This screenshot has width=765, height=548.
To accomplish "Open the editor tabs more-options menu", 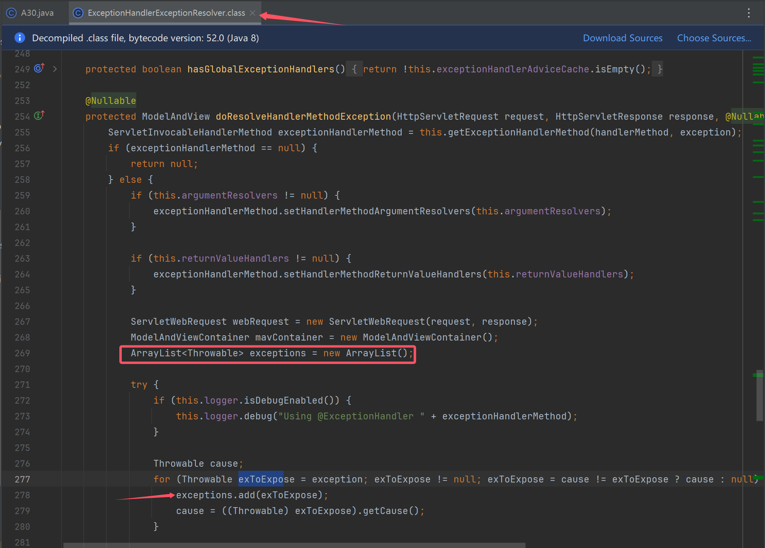I will coord(749,13).
